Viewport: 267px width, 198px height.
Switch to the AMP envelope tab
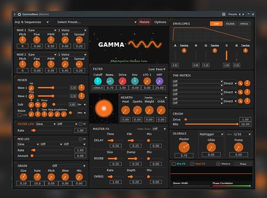[x=216, y=24]
